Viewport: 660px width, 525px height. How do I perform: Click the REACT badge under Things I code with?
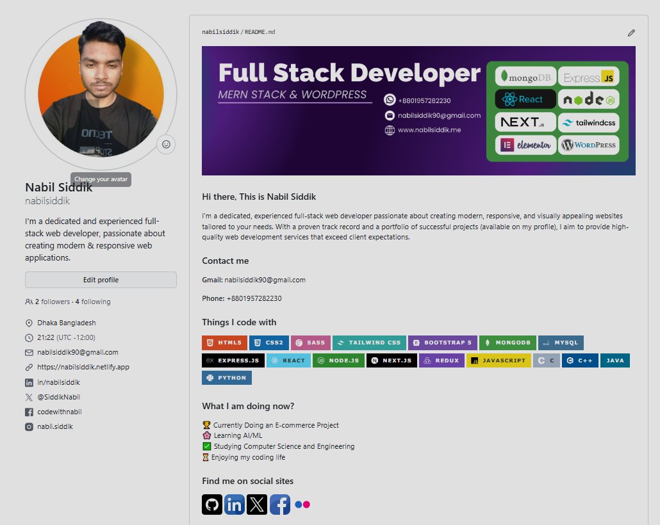pyautogui.click(x=288, y=360)
